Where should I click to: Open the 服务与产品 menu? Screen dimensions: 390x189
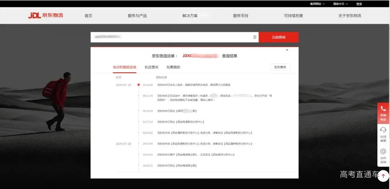(137, 16)
